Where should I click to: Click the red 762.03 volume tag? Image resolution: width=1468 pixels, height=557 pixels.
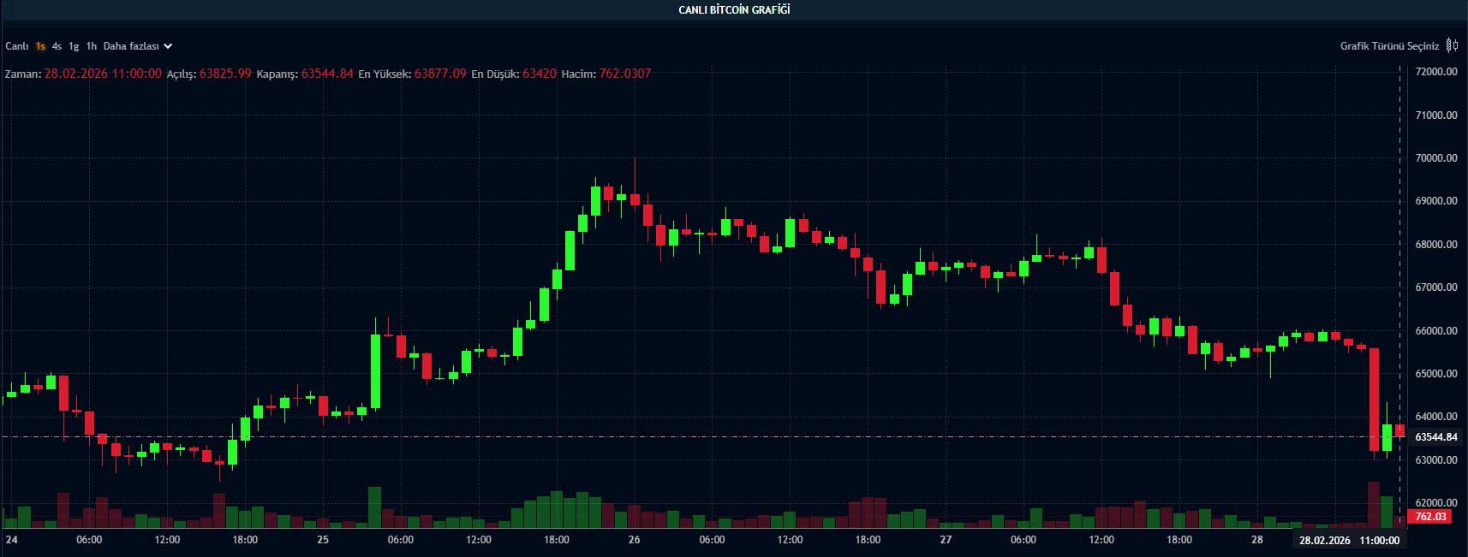(x=1430, y=517)
